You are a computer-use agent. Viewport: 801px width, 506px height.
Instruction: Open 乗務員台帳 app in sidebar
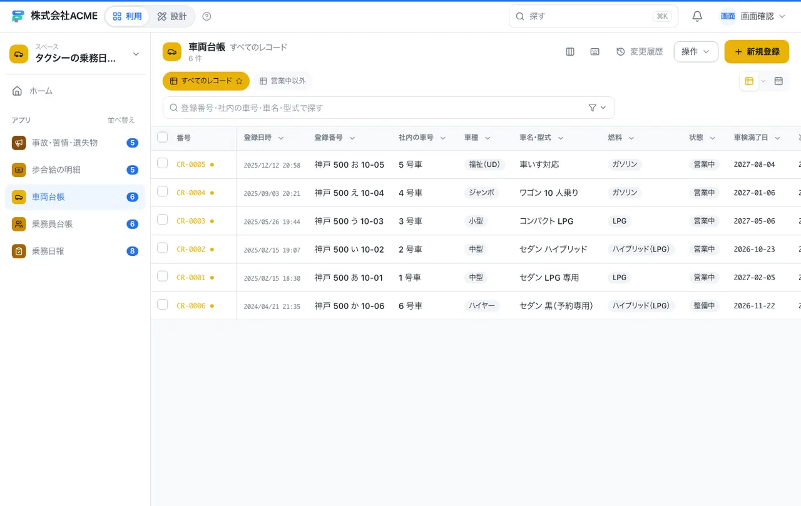75,224
